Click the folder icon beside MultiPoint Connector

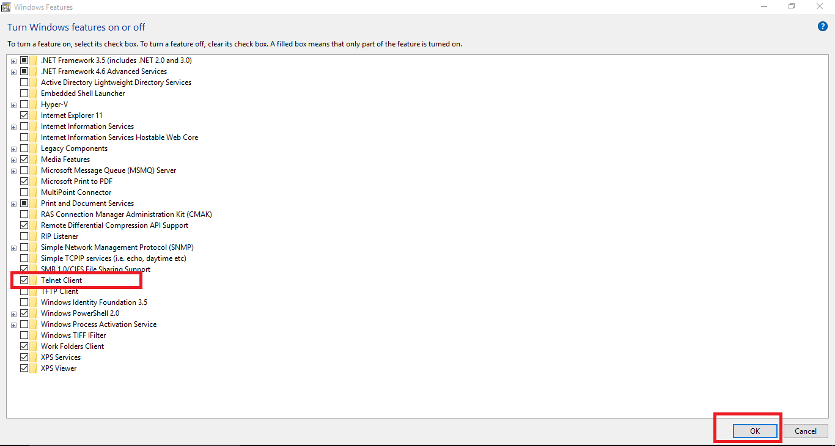point(34,192)
